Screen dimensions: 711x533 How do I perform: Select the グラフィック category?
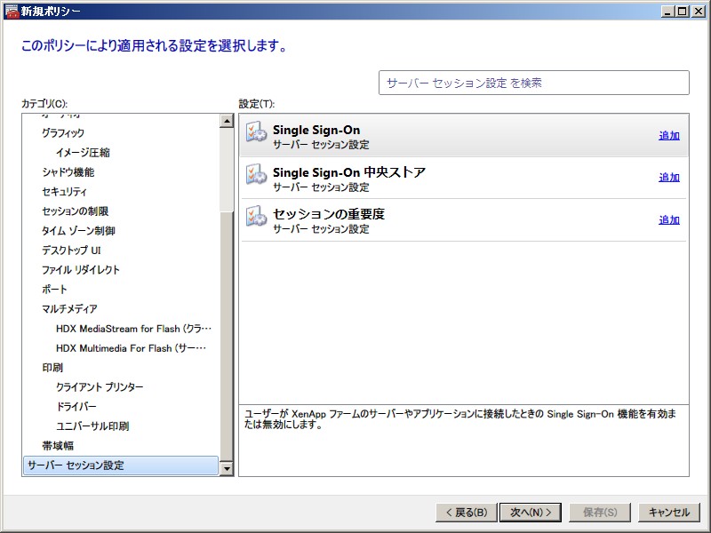63,133
